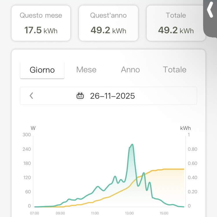The image size is (217, 217).
Task: Select the Totale tab in the chart panel
Action: coord(174,70)
